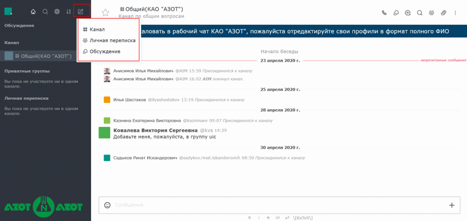Click the sidebar search magnifier icon
This screenshot has height=221, width=467.
click(45, 12)
